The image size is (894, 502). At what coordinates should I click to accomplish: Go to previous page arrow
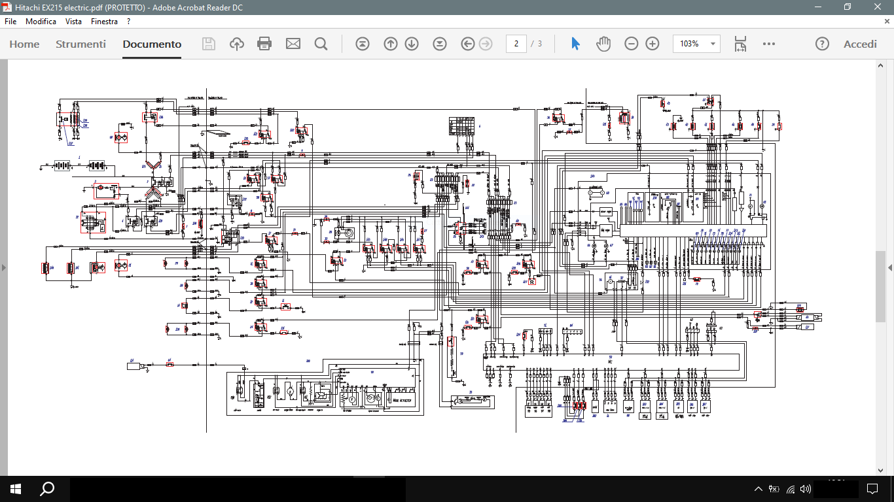[391, 44]
